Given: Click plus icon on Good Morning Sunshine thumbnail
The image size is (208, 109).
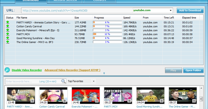Looking at the screenshot, I should pyautogui.click(x=162, y=101).
